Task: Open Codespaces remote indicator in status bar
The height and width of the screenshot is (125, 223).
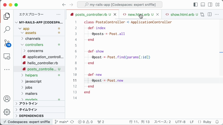Action: point(27,122)
